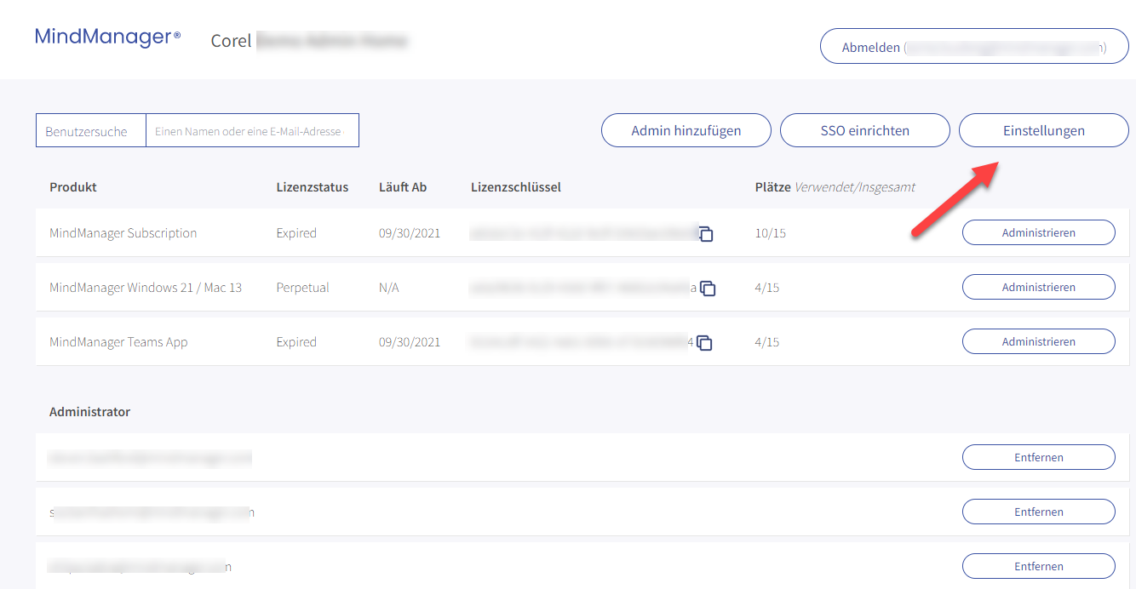Select the Produkt column header

click(x=73, y=187)
